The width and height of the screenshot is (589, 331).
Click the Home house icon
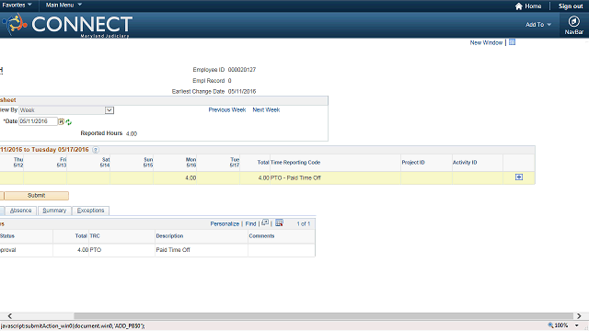pos(519,6)
